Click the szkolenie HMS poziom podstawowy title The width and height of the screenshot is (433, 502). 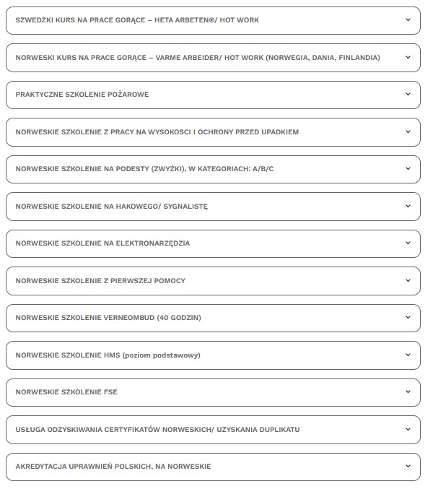pos(108,355)
